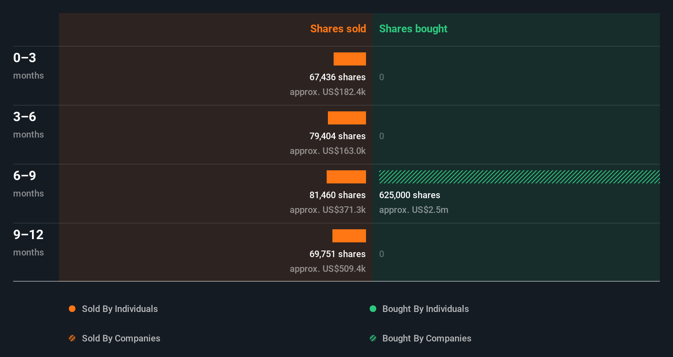Click the 79,404 shares value
This screenshot has width=673, height=357.
pos(337,136)
